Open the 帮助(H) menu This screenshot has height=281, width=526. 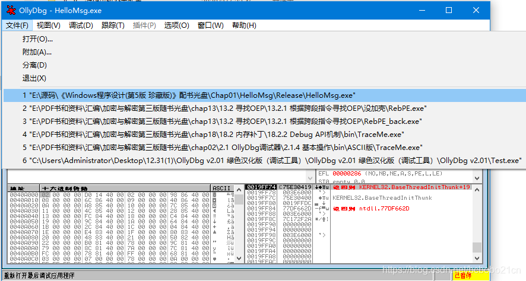pyautogui.click(x=244, y=25)
